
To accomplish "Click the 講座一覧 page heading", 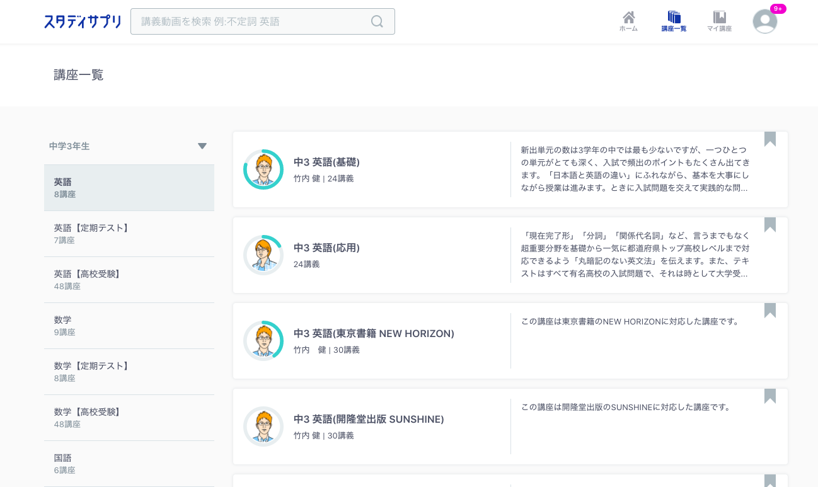I will (79, 75).
